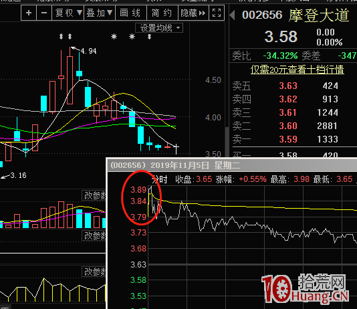357x309 pixels.
Task: Click 涨幅 +0.55% in popup
Action: pos(253,179)
